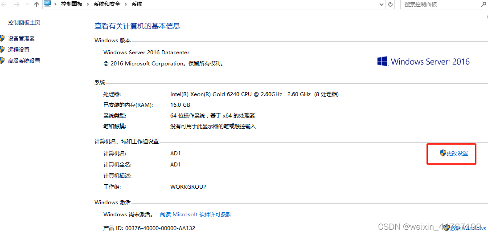Expand chevron after 系统和安全 breadcrumb
488x235 pixels.
(x=126, y=4)
